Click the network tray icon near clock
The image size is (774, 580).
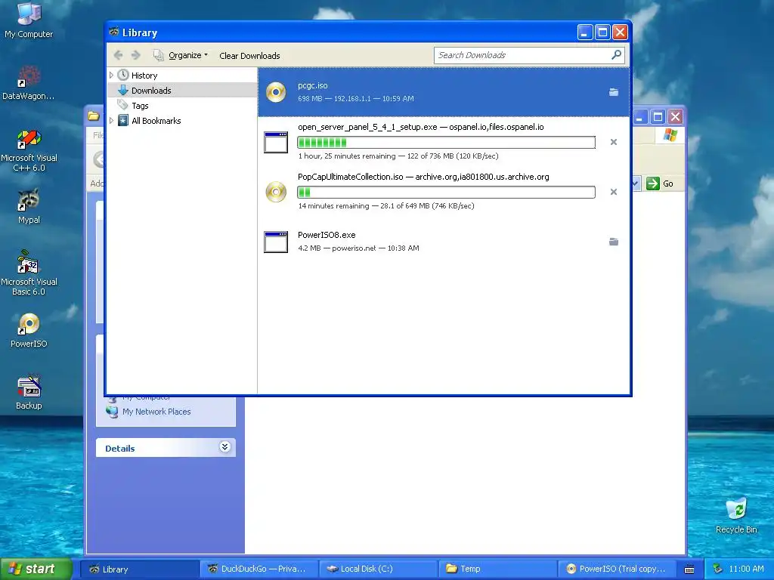point(718,569)
